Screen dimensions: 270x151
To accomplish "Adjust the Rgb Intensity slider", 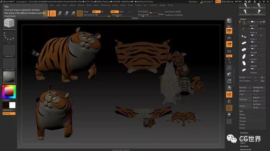I will pyautogui.click(x=97, y=15).
